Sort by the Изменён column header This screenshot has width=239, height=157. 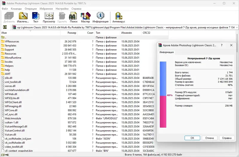(131, 33)
